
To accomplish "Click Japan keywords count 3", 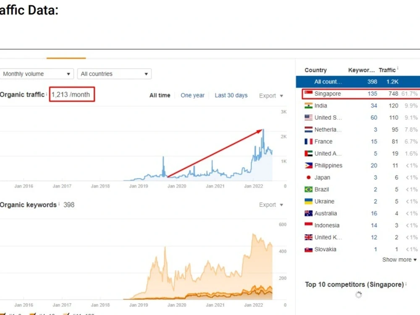I will click(x=375, y=177).
